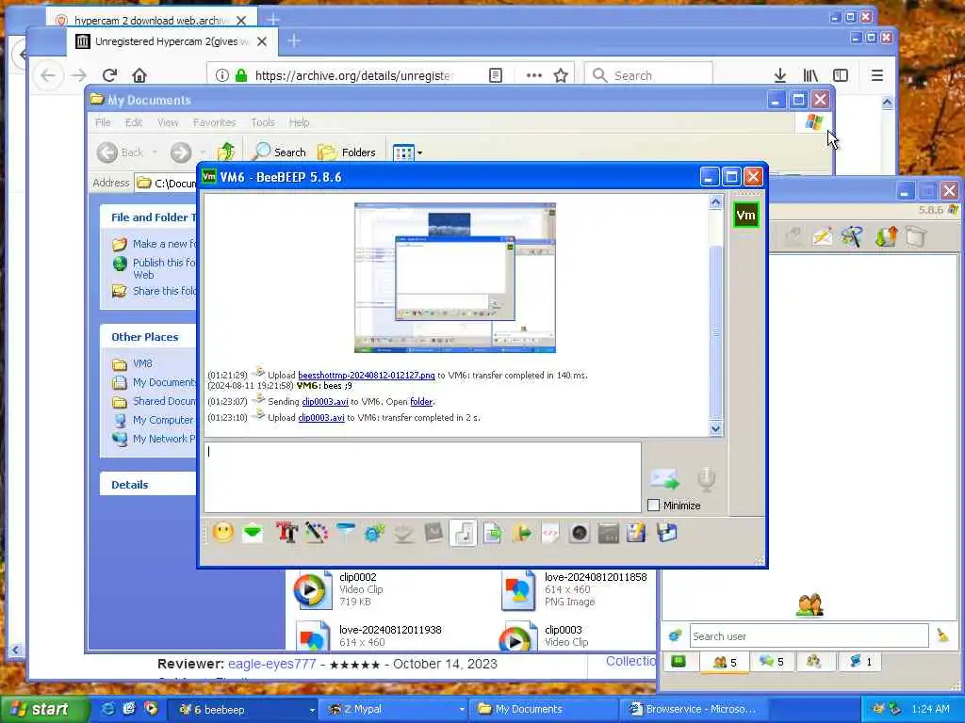
Task: Click the Folders button in My Documents toolbar
Action: (347, 153)
